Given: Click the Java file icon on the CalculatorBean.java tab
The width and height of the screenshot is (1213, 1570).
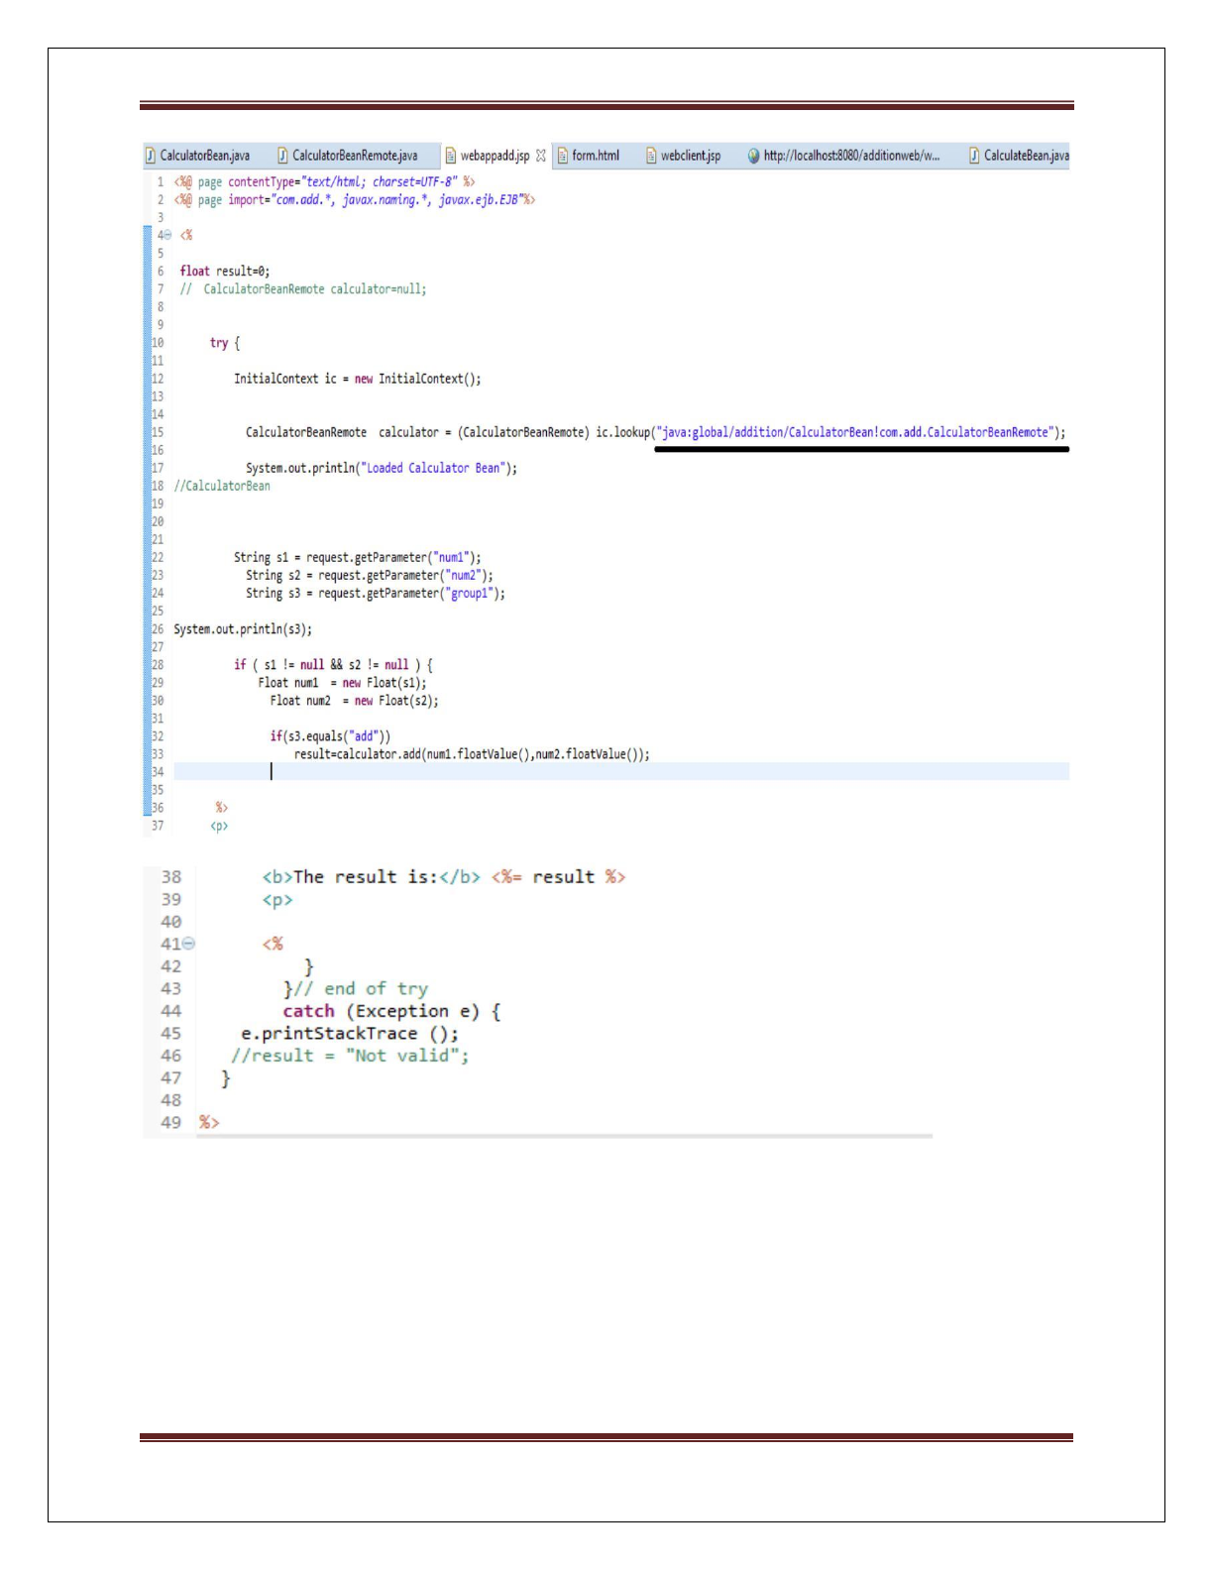Looking at the screenshot, I should coord(151,156).
